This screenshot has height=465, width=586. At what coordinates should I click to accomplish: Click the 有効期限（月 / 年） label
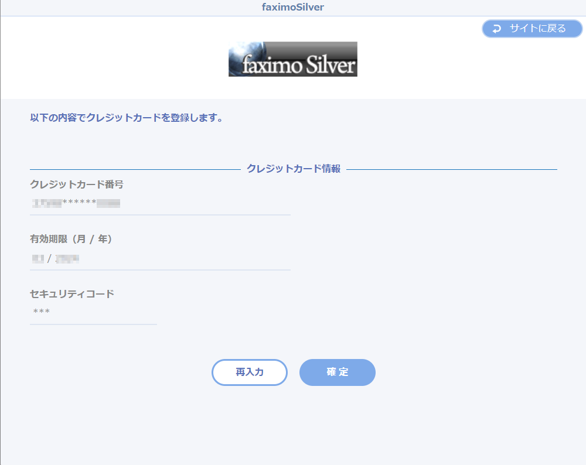[71, 239]
